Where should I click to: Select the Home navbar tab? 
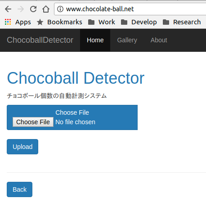(95, 40)
